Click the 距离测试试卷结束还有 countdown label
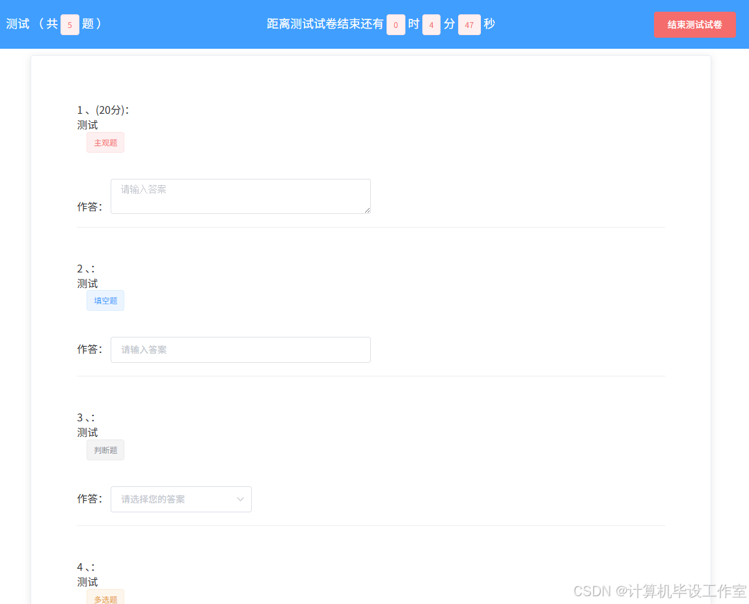The image size is (749, 604). tap(325, 24)
